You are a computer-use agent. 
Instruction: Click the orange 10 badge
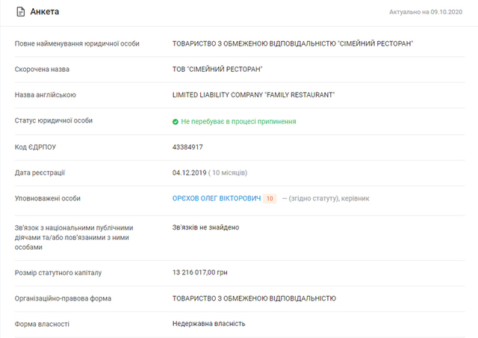click(x=270, y=198)
